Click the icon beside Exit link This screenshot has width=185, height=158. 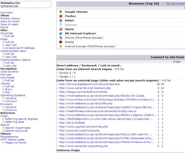(3, 92)
